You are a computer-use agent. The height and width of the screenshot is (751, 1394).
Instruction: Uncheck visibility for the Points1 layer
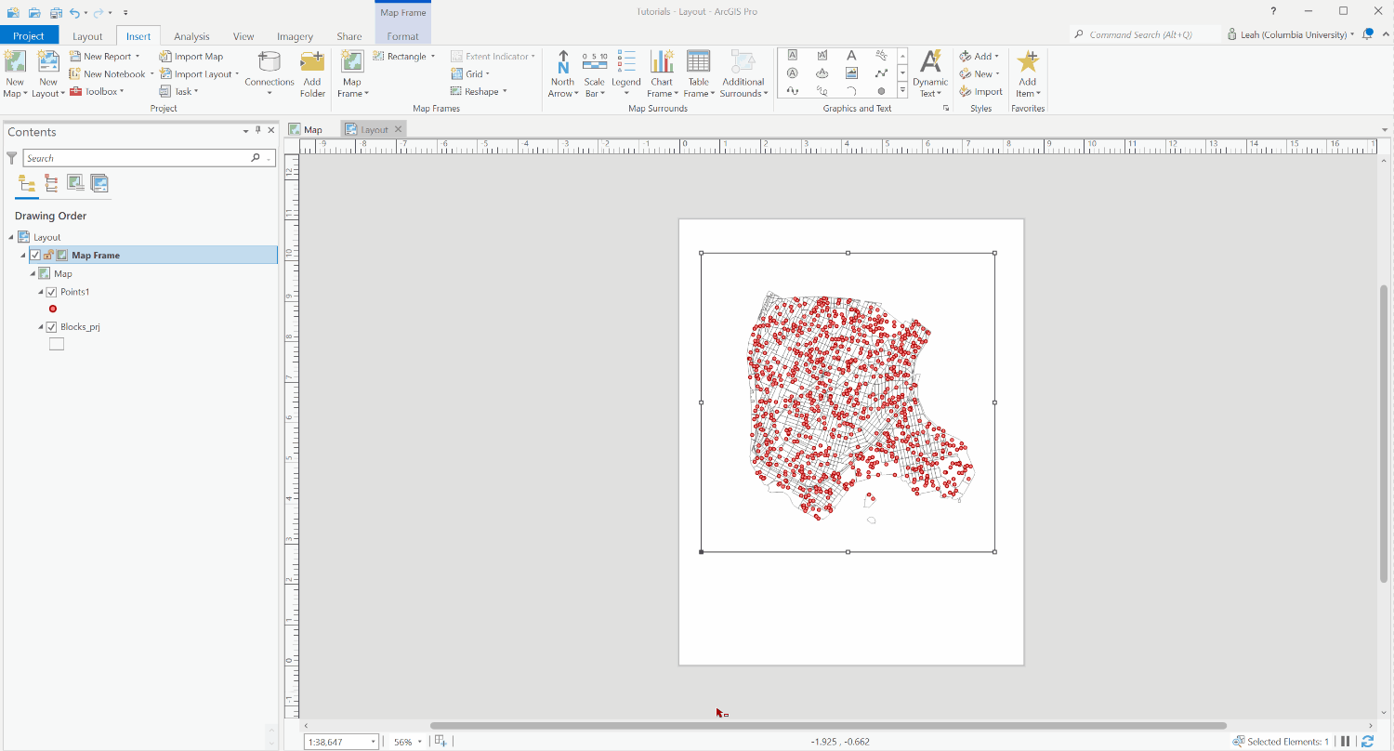pos(51,291)
